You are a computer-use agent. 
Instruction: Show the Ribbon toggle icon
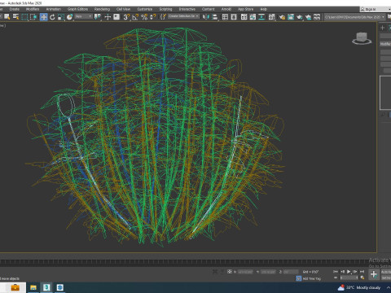tap(244, 17)
